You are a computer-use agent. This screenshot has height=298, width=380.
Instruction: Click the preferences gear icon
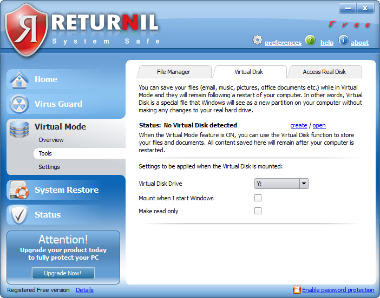pyautogui.click(x=257, y=40)
